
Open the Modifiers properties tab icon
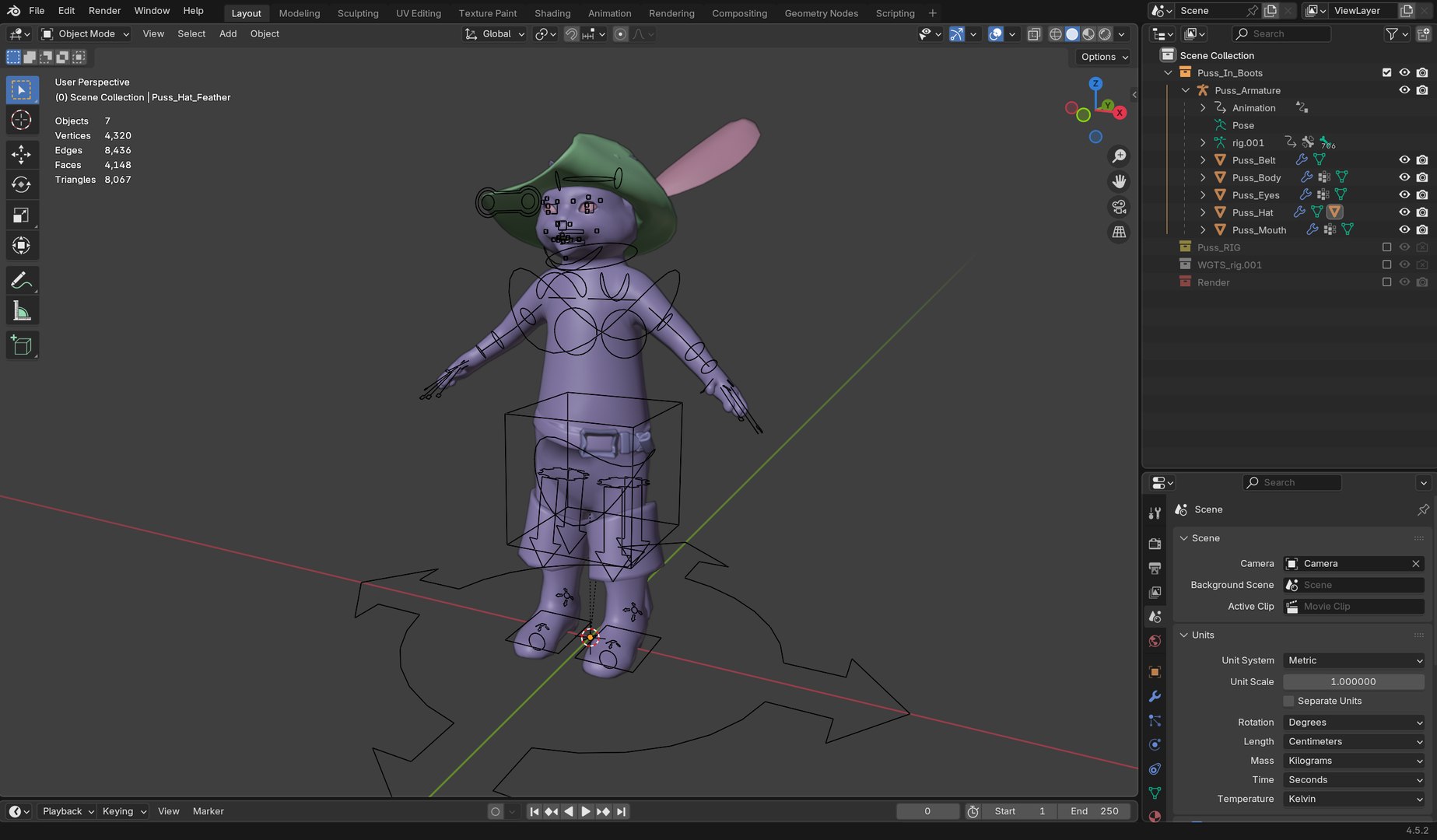click(1155, 696)
